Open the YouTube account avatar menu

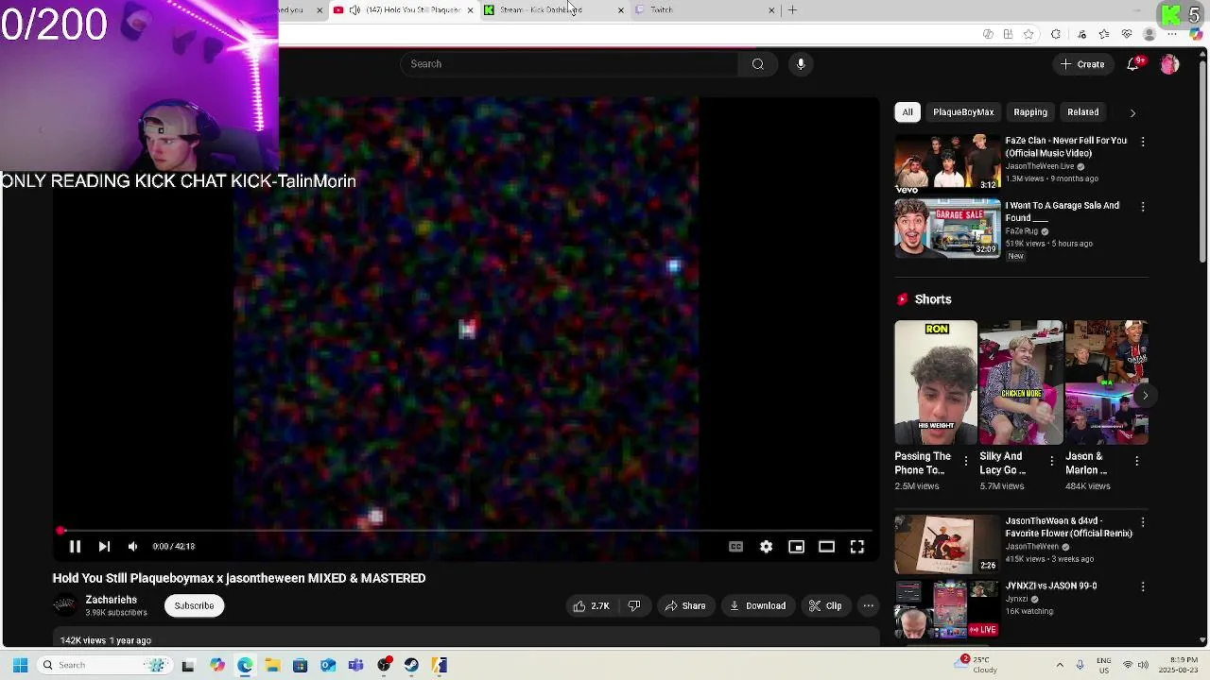(1169, 64)
